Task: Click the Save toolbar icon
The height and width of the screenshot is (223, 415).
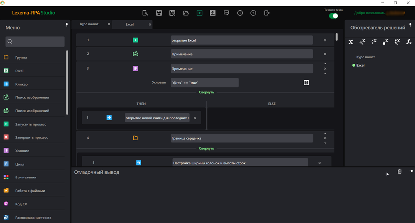Action: [159, 13]
